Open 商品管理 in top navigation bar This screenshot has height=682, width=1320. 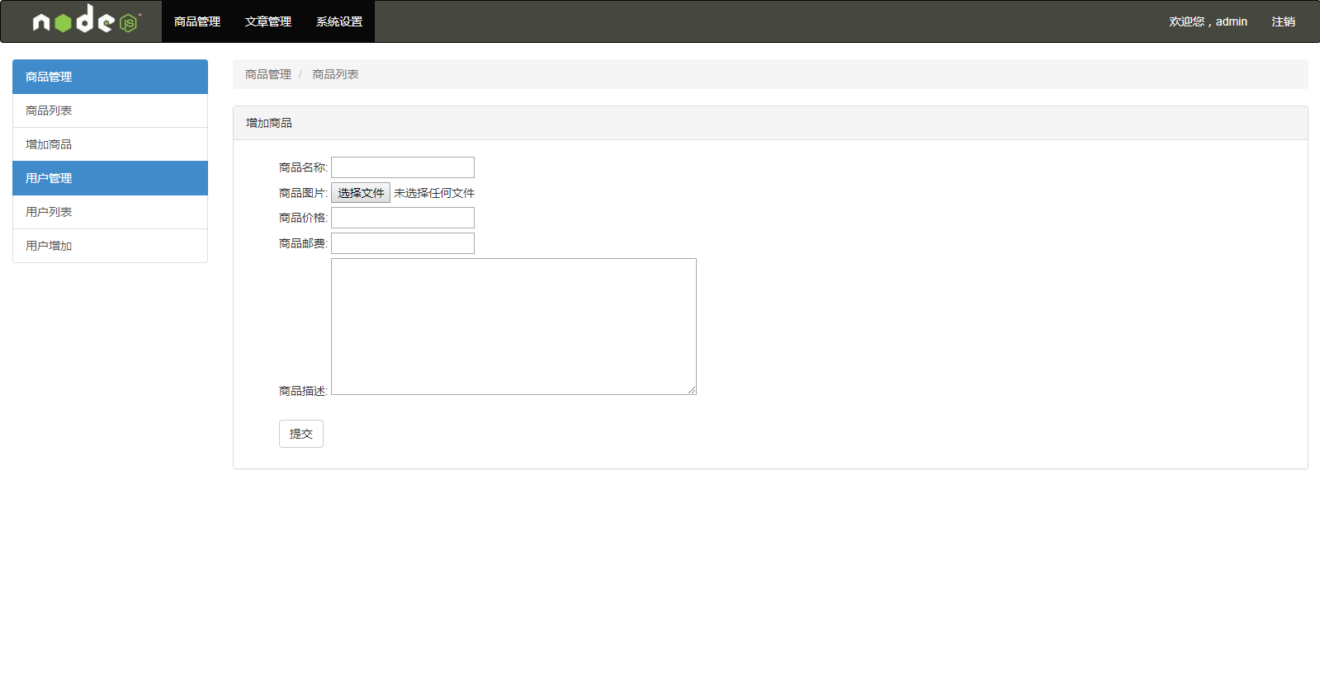197,21
